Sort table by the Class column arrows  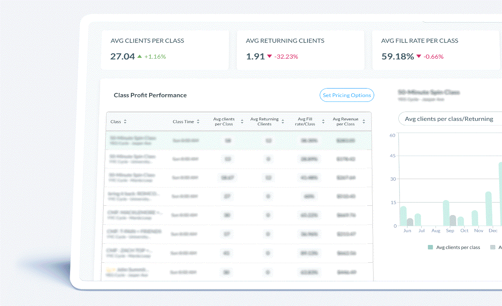click(x=125, y=122)
